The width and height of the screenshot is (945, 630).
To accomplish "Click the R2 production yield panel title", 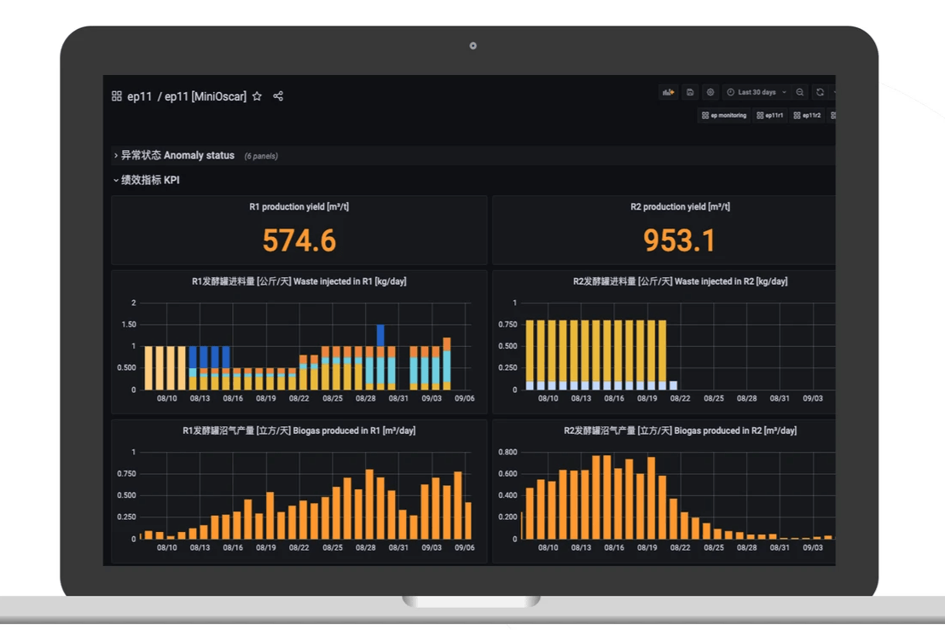I will click(x=680, y=206).
